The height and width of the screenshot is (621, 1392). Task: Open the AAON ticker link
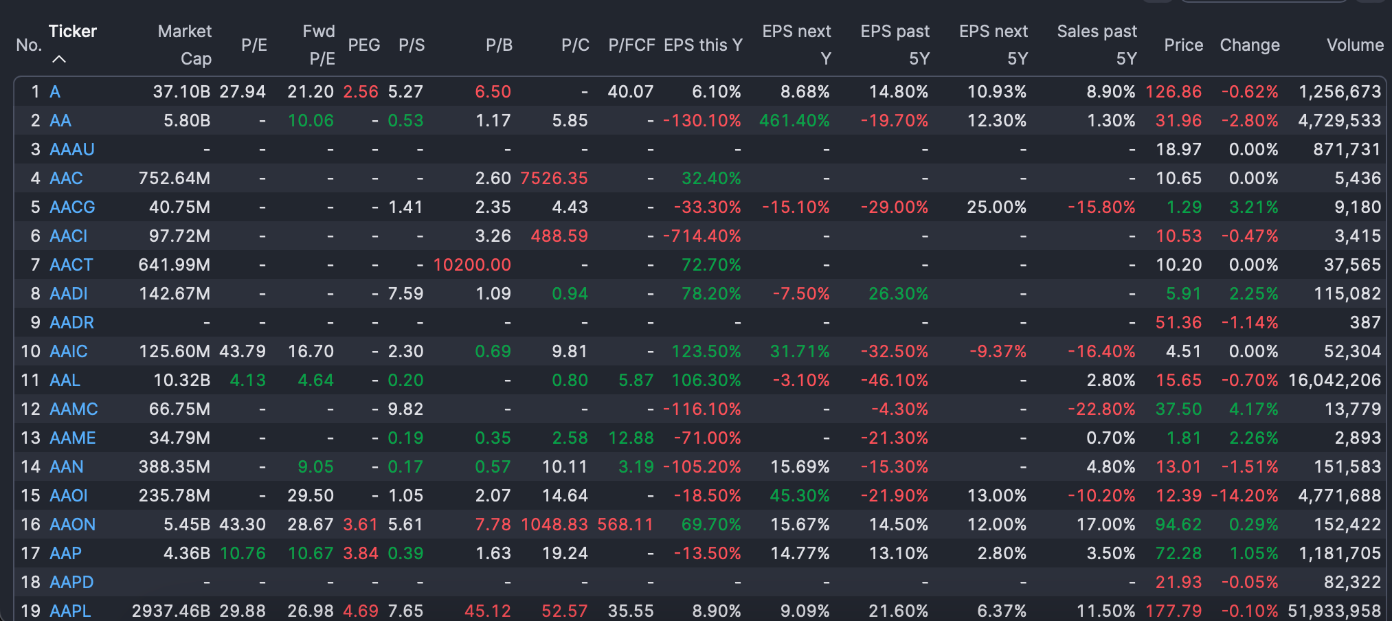coord(72,524)
